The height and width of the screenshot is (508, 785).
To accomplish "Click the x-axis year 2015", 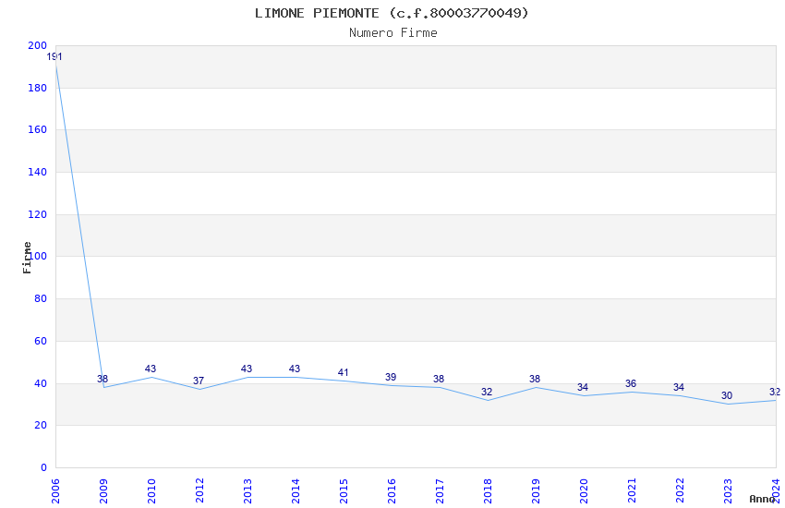I will (344, 491).
